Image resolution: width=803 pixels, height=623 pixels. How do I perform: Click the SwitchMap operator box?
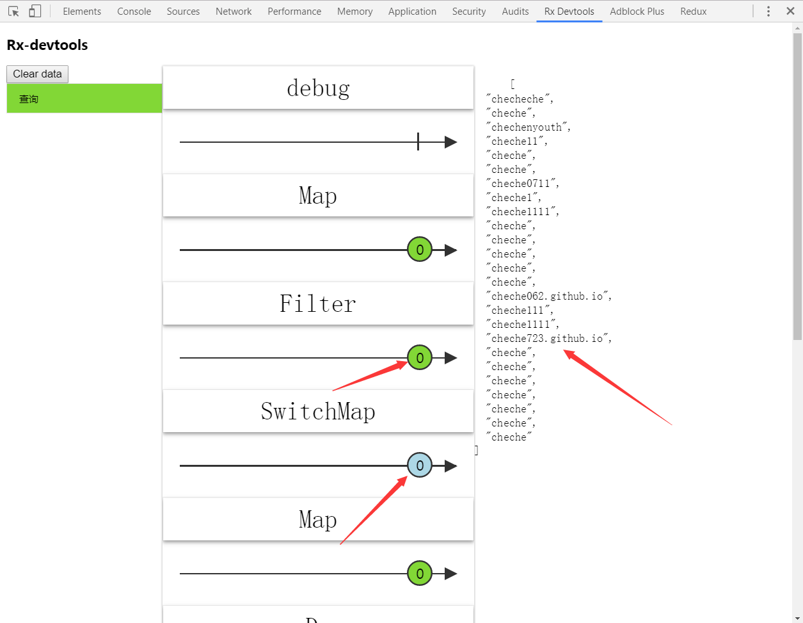pos(318,411)
